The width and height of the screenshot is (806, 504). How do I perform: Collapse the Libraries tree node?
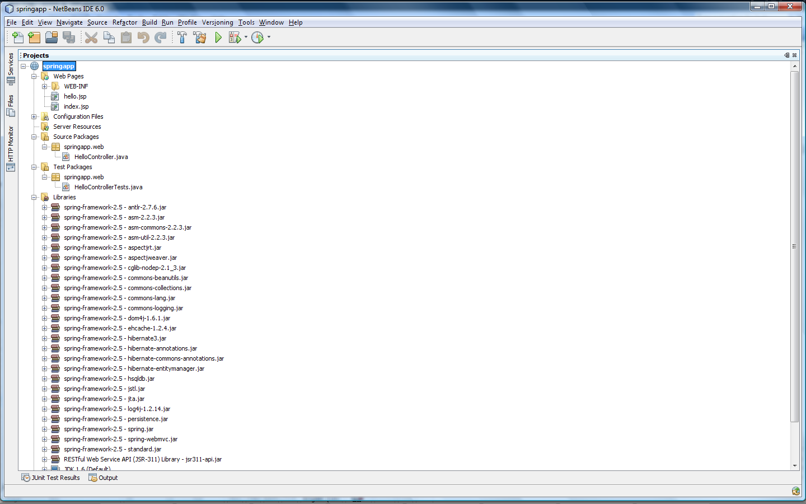(34, 197)
